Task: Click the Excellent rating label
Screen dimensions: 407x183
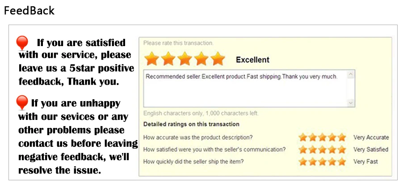Action: tap(252, 60)
